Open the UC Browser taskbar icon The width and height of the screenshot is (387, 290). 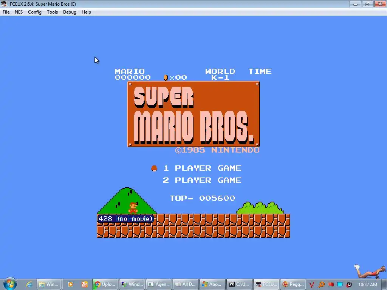85,284
